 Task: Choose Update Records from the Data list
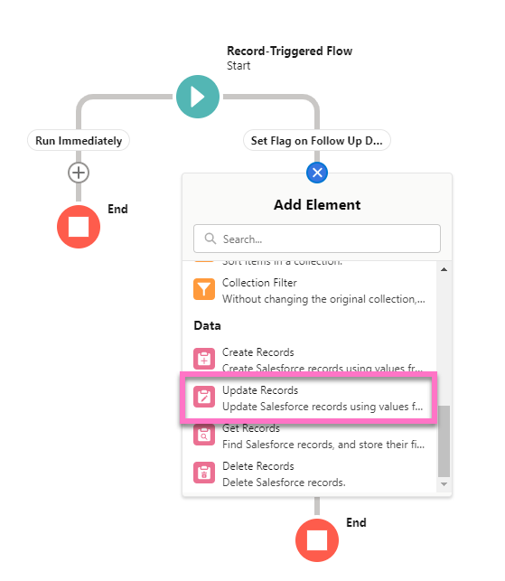309,398
